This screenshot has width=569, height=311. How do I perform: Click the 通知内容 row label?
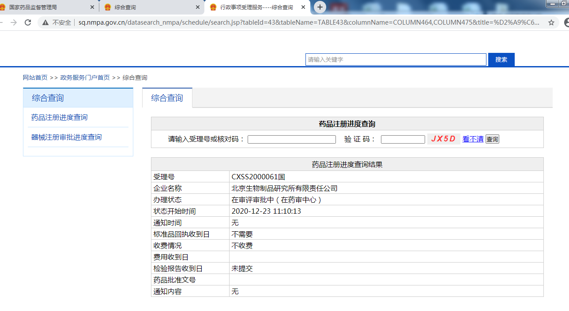[x=167, y=291]
